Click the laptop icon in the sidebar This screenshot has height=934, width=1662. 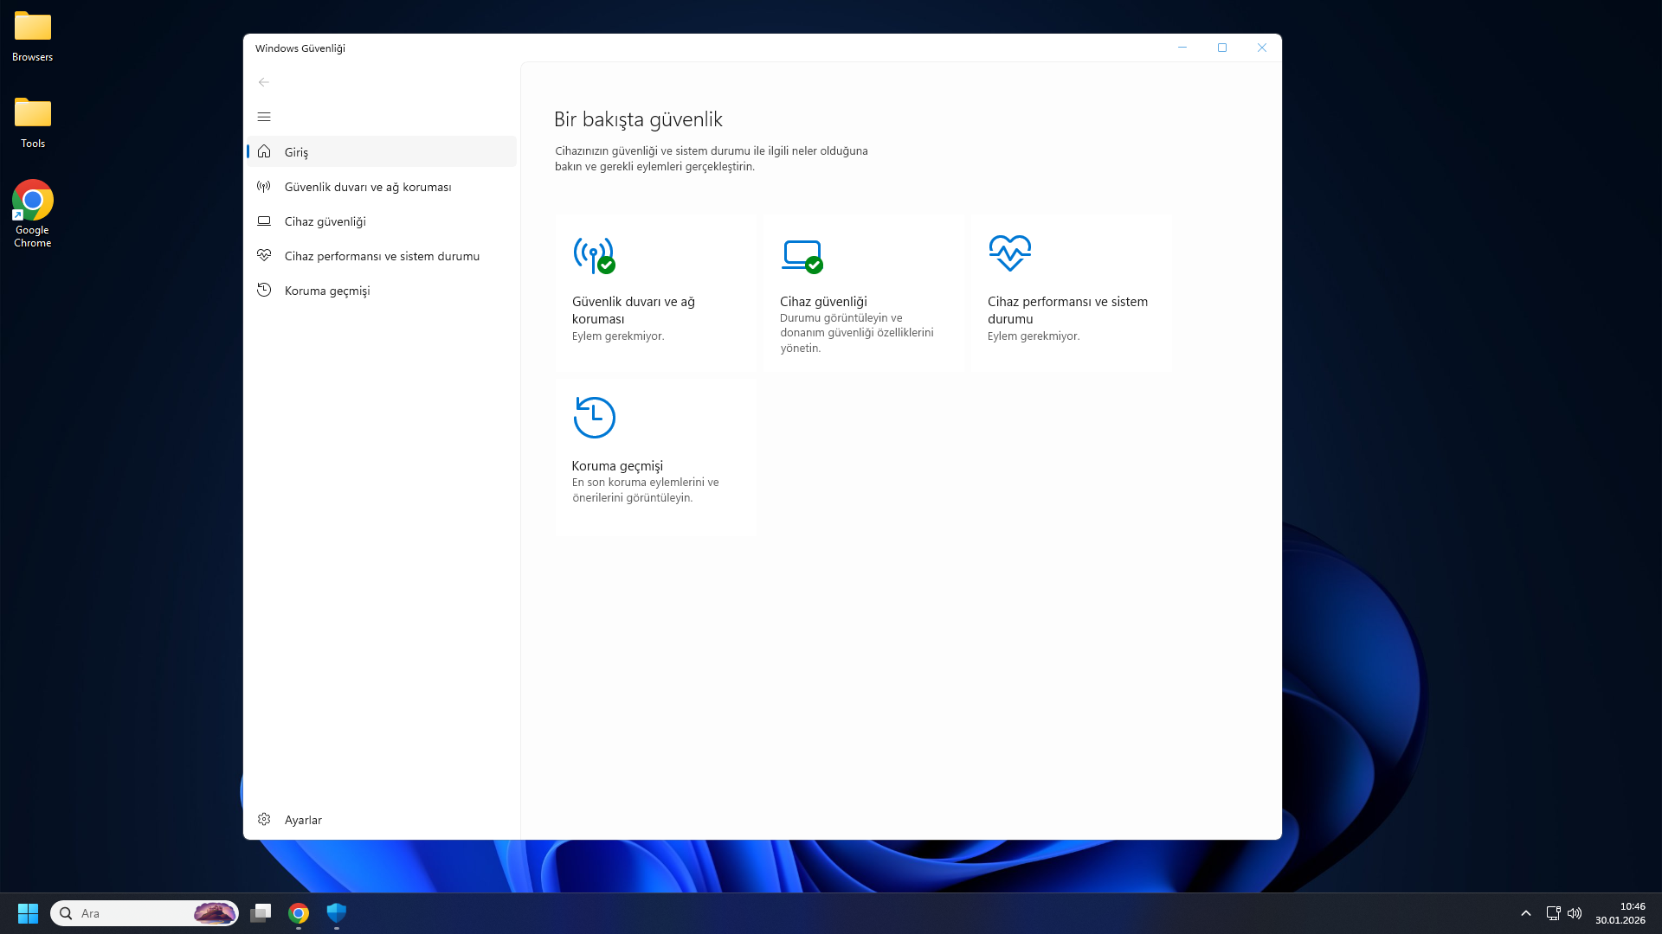(x=264, y=221)
